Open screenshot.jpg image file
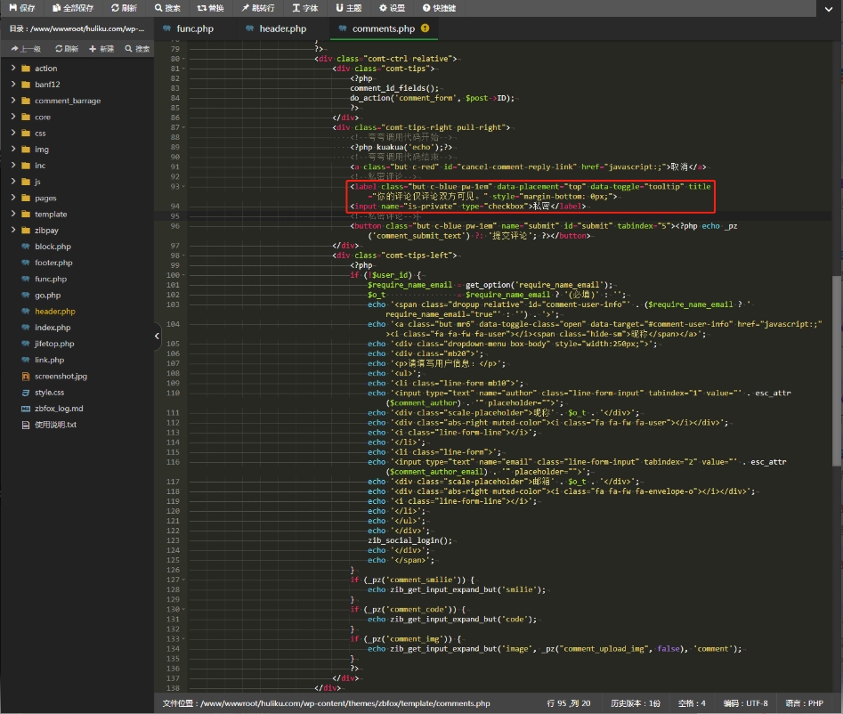The height and width of the screenshot is (714, 843). tap(61, 376)
